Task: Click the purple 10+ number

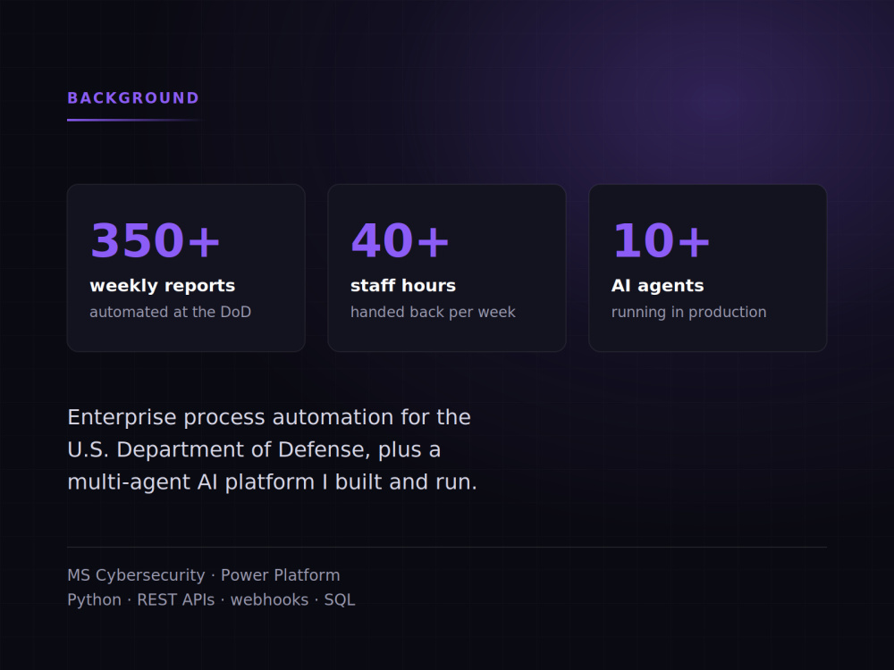Action: (662, 240)
